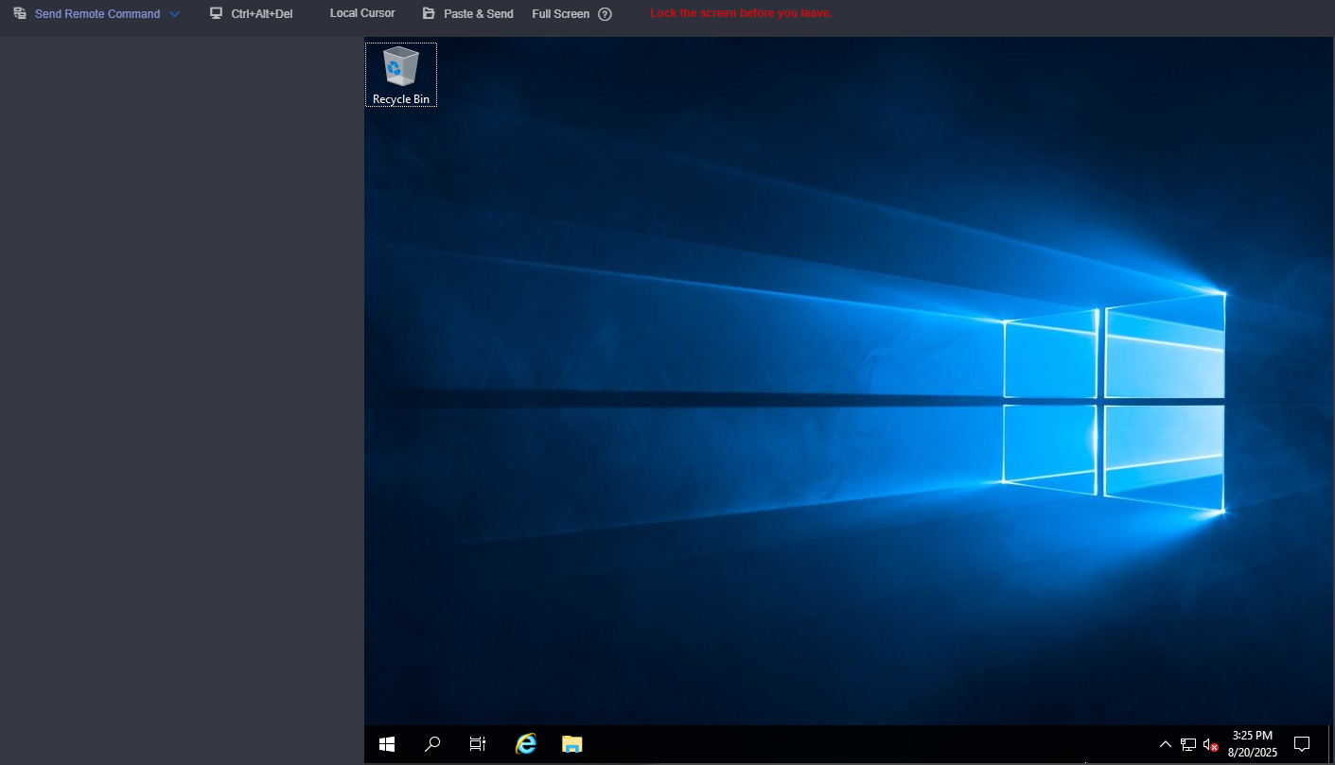Open taskbar Search magnifier
The width and height of the screenshot is (1335, 765).
(x=432, y=744)
